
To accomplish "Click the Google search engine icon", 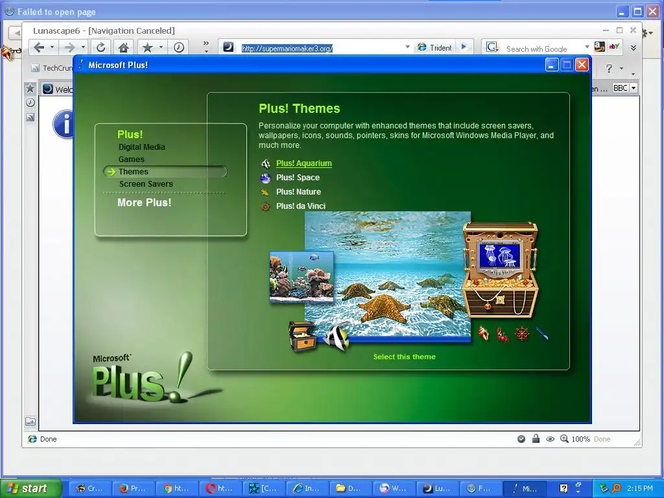I will 492,47.
